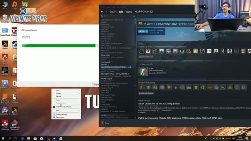Open the PUBG guns/weapons news headline
The width and height of the screenshot is (251, 141).
pos(180,118)
